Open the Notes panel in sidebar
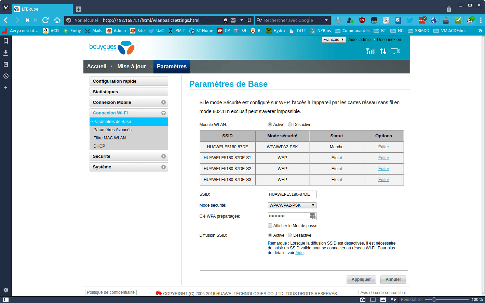This screenshot has height=303, width=485. pyautogui.click(x=6, y=64)
